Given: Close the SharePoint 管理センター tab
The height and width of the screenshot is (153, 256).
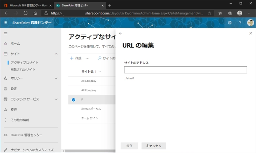Looking at the screenshot, I should [102, 5].
